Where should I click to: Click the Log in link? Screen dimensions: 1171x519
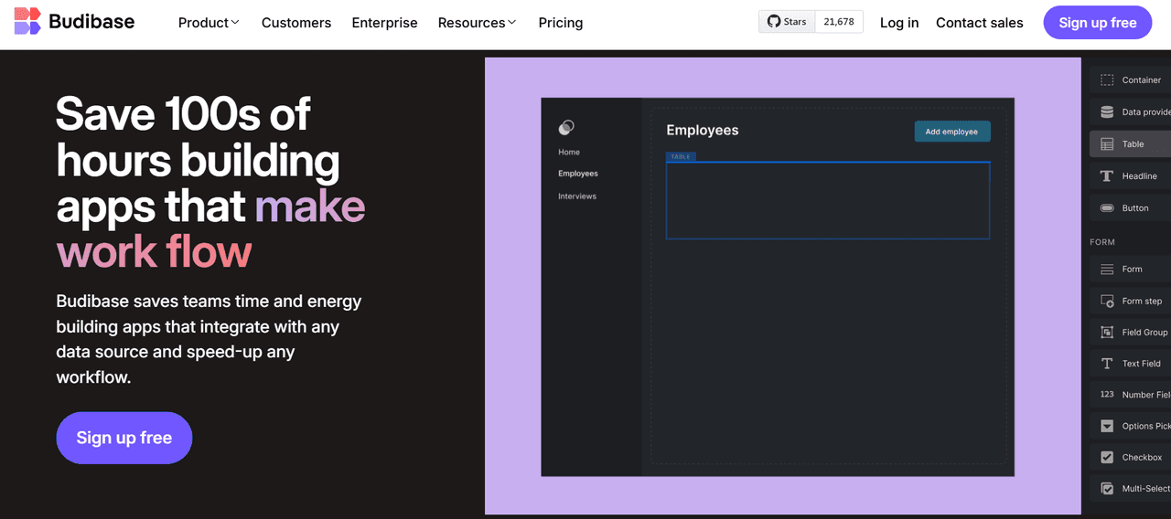click(899, 23)
